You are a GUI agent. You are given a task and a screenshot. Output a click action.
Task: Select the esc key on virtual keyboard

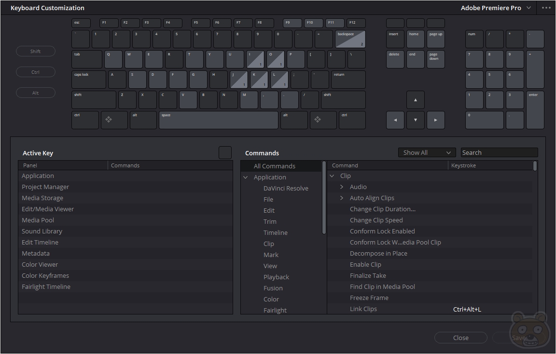81,23
